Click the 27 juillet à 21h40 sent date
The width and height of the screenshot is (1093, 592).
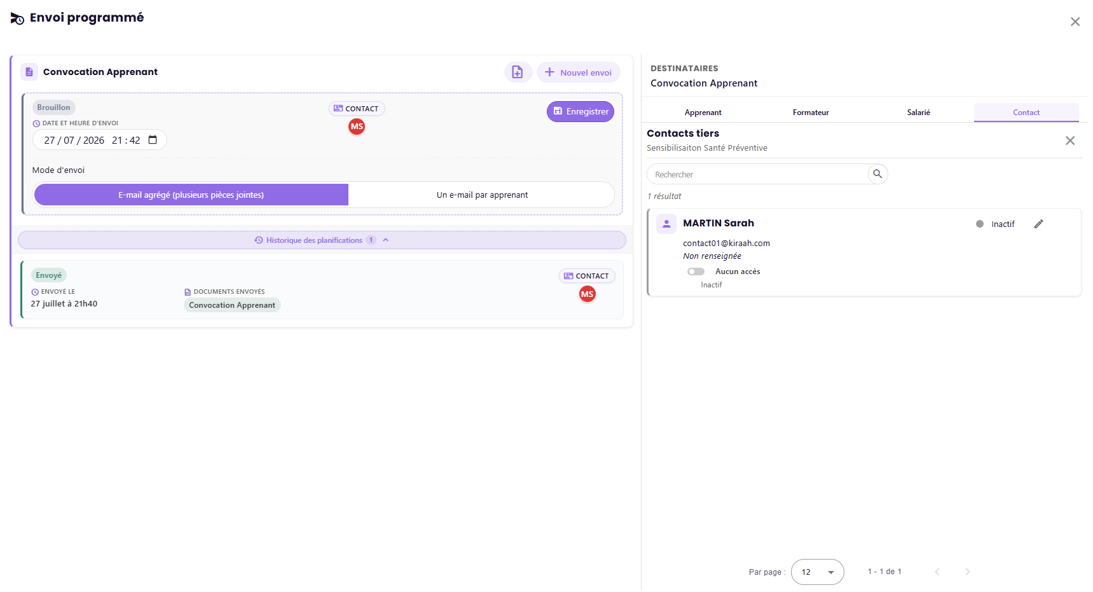(64, 304)
